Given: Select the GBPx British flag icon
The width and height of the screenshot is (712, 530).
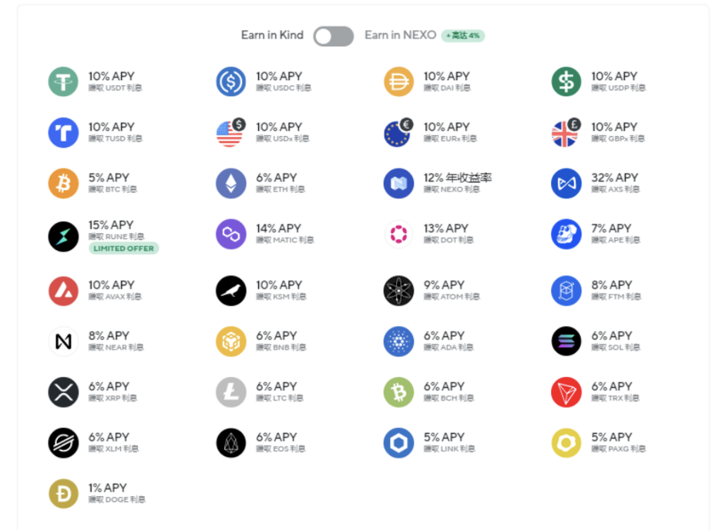Looking at the screenshot, I should [x=566, y=132].
